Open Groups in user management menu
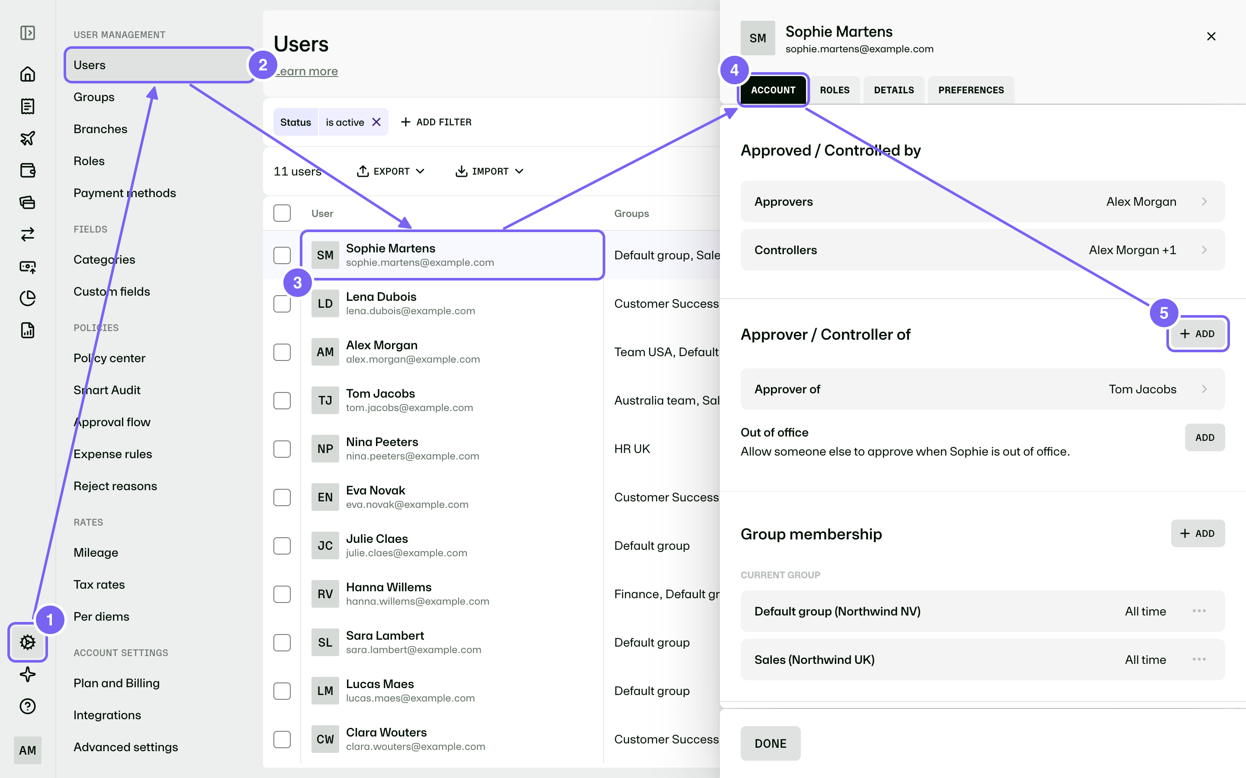 pos(94,97)
